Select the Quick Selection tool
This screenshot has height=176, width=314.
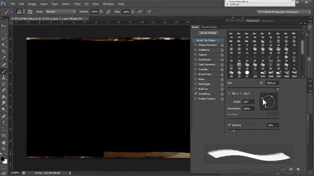pyautogui.click(x=3, y=45)
